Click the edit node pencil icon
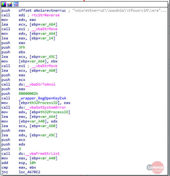 10,4
